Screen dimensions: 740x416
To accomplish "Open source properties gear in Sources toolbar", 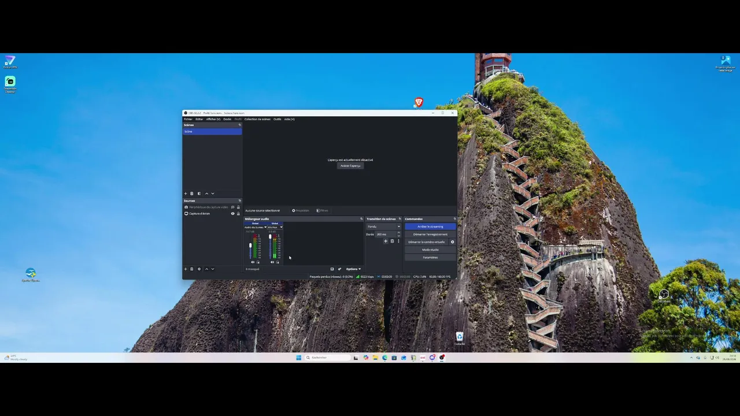I will [199, 269].
